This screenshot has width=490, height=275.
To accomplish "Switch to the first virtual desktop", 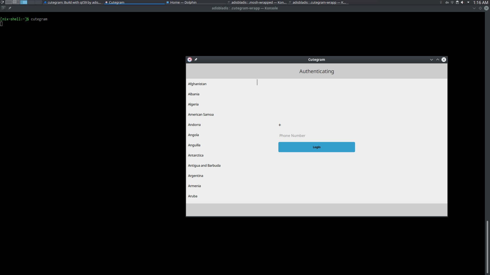I will point(9,2).
